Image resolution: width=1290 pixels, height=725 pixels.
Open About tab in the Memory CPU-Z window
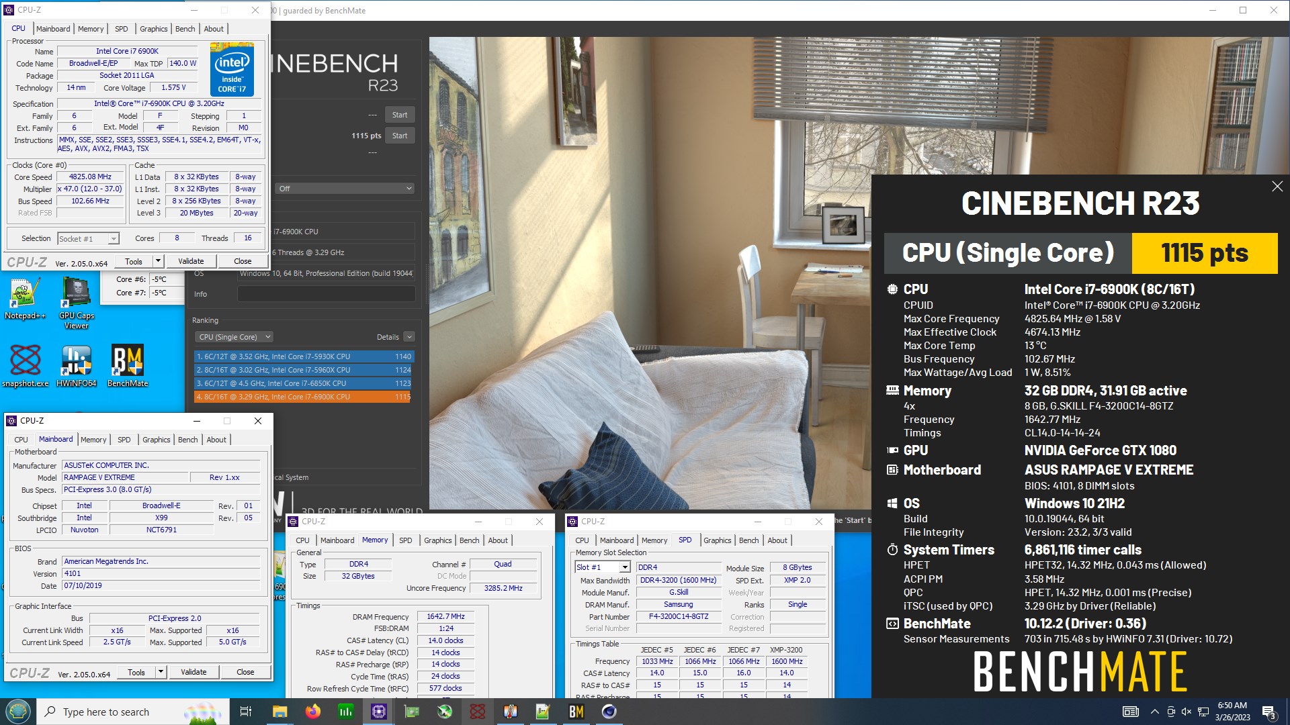[x=498, y=540]
